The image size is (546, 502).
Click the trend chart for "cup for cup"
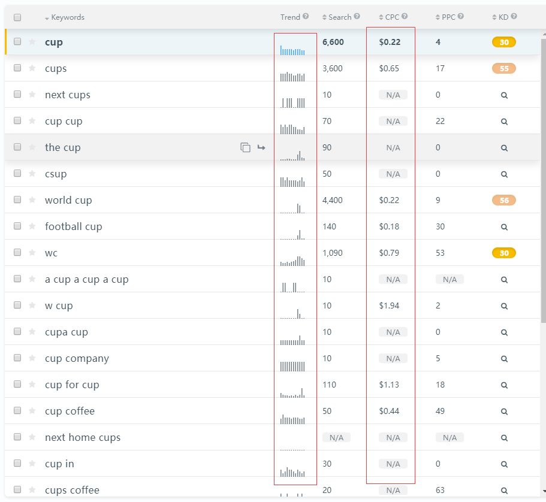(292, 392)
